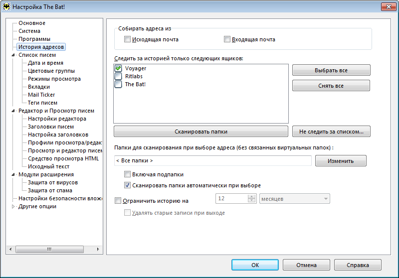
Task: Collapse the Список писем tree node
Action: click(13, 55)
